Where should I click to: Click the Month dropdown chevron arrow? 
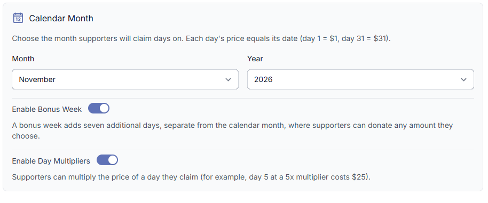click(x=228, y=80)
